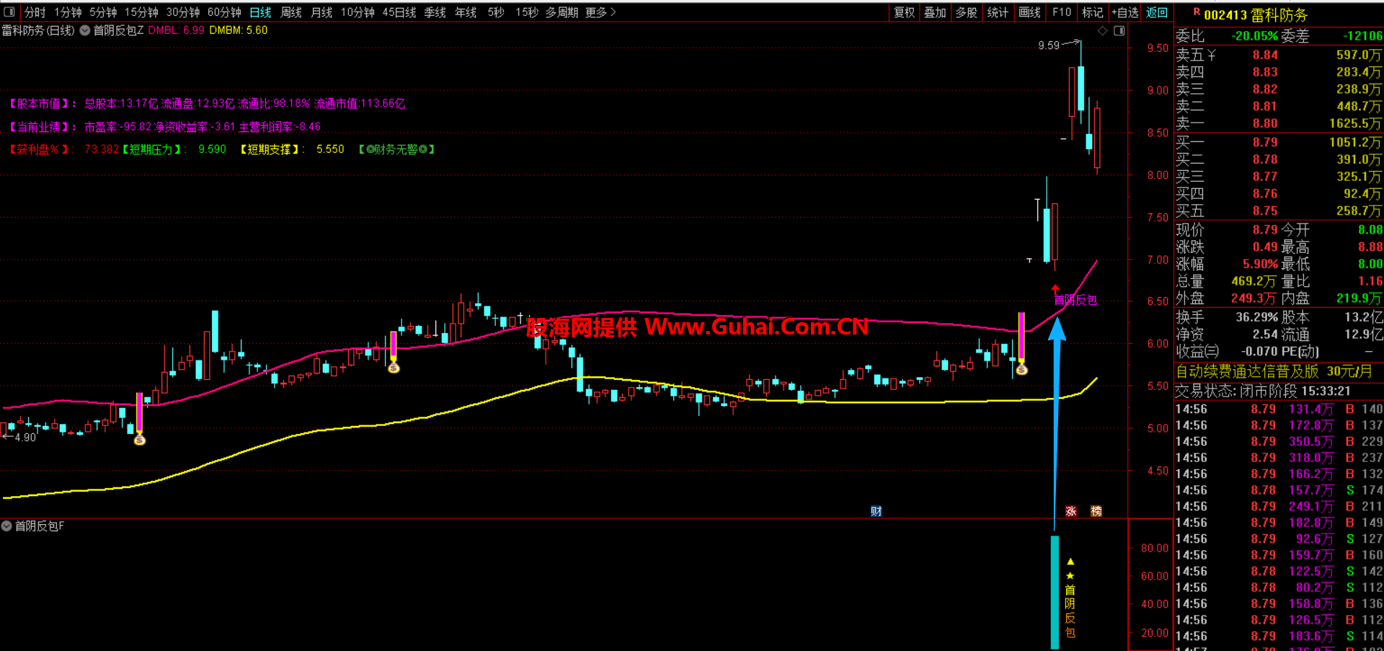Click the 首阴反包 red arrow signal on the chart
The image size is (1384, 651).
pyautogui.click(x=1055, y=290)
